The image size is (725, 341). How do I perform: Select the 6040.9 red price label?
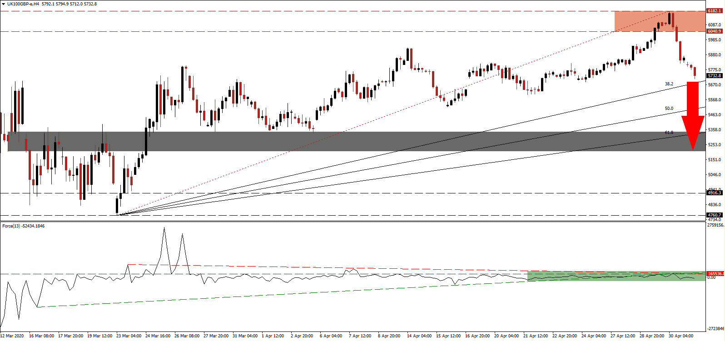pyautogui.click(x=715, y=31)
